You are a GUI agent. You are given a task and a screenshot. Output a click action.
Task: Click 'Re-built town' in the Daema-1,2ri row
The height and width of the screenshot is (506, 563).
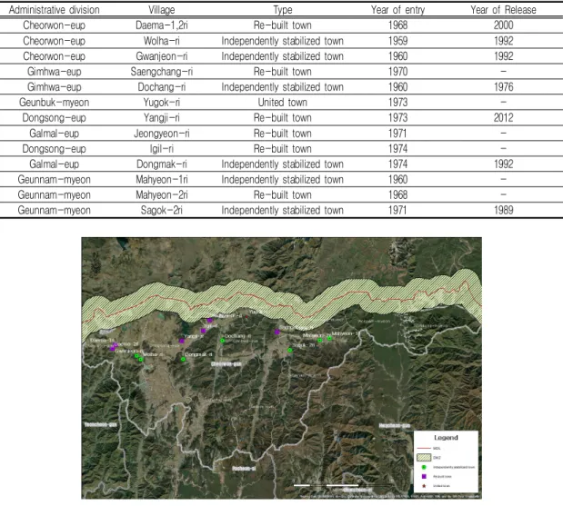[x=283, y=25]
